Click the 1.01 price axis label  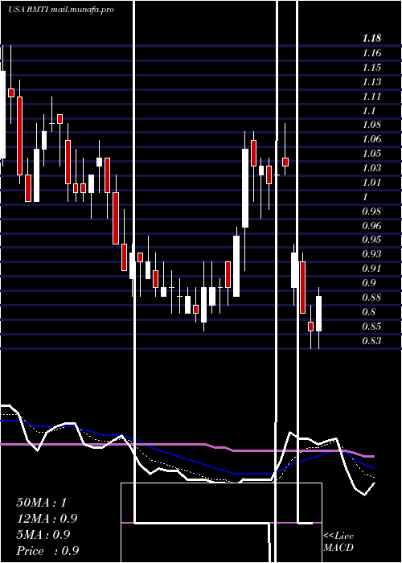tap(371, 183)
